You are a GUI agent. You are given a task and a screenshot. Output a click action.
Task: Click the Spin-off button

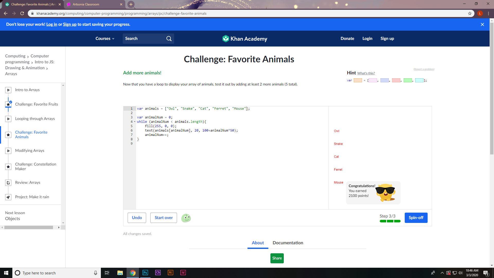point(416,218)
